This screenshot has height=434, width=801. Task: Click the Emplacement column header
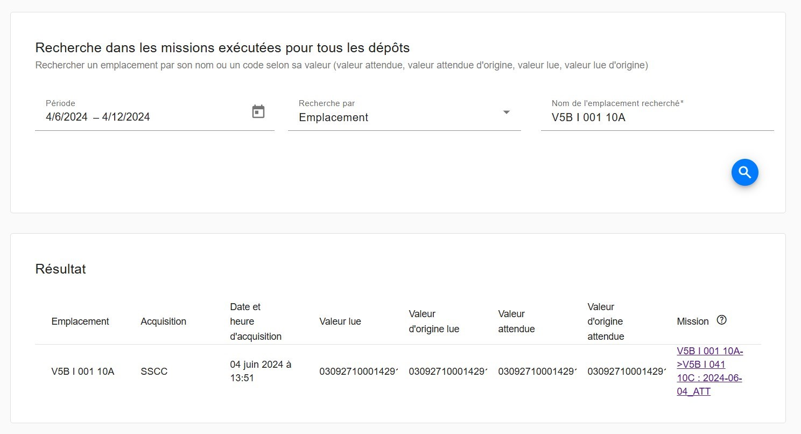(80, 321)
